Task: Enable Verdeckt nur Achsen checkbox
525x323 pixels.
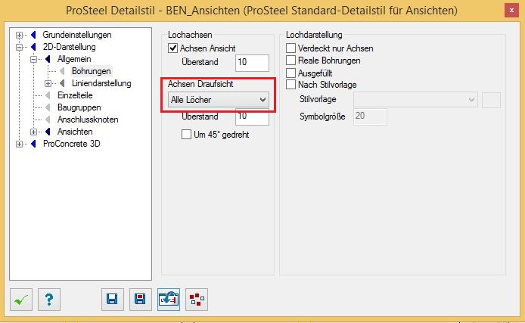Action: point(290,48)
